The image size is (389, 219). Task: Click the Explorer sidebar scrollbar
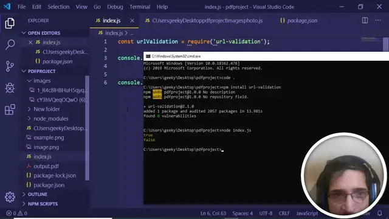point(87,128)
